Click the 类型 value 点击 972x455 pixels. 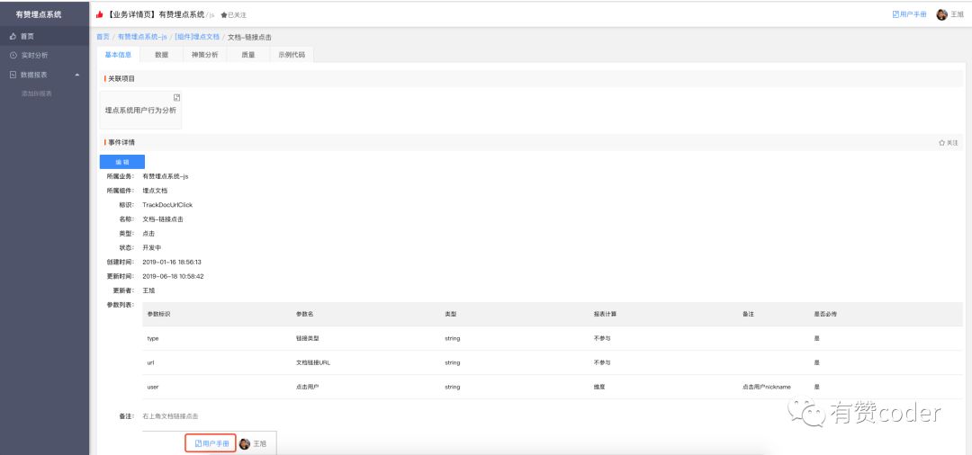click(x=148, y=234)
